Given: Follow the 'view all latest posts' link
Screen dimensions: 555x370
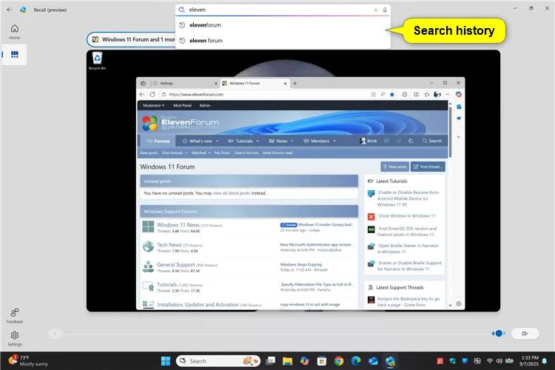Looking at the screenshot, I should pos(232,193).
